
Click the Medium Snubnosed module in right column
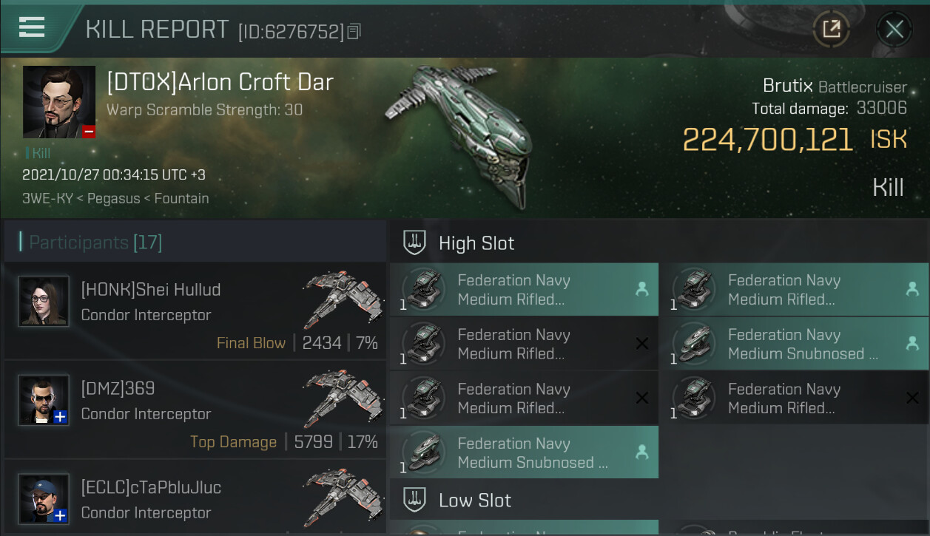coord(793,345)
